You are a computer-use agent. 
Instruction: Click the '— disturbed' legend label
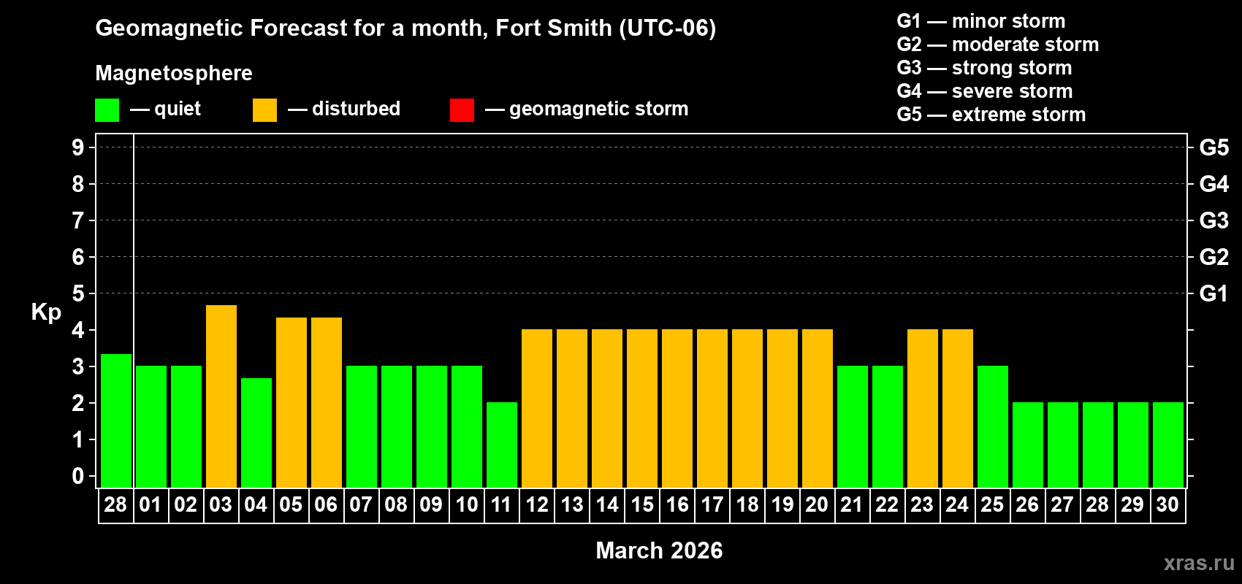(344, 109)
